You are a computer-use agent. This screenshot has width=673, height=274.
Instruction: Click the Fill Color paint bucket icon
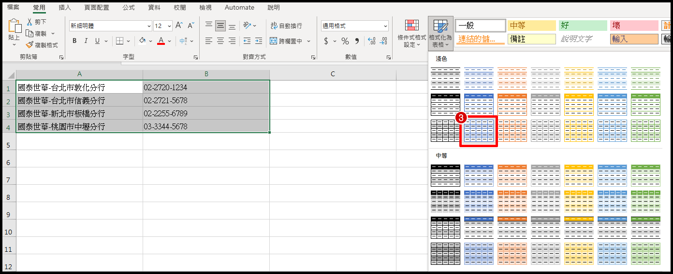pyautogui.click(x=142, y=41)
